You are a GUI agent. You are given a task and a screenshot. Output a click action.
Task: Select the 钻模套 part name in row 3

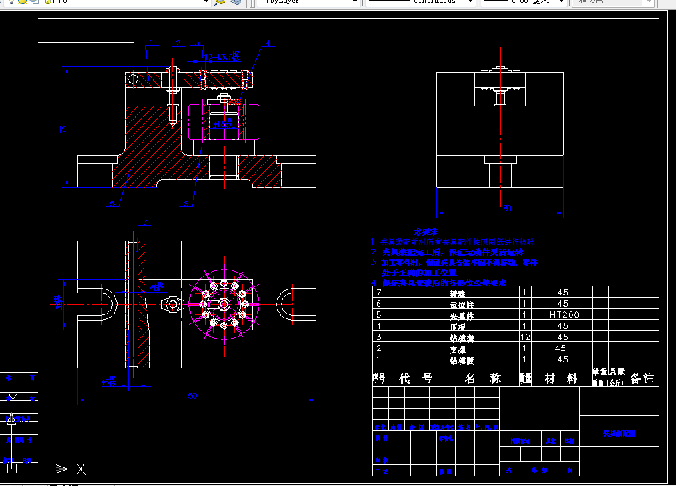click(x=462, y=338)
